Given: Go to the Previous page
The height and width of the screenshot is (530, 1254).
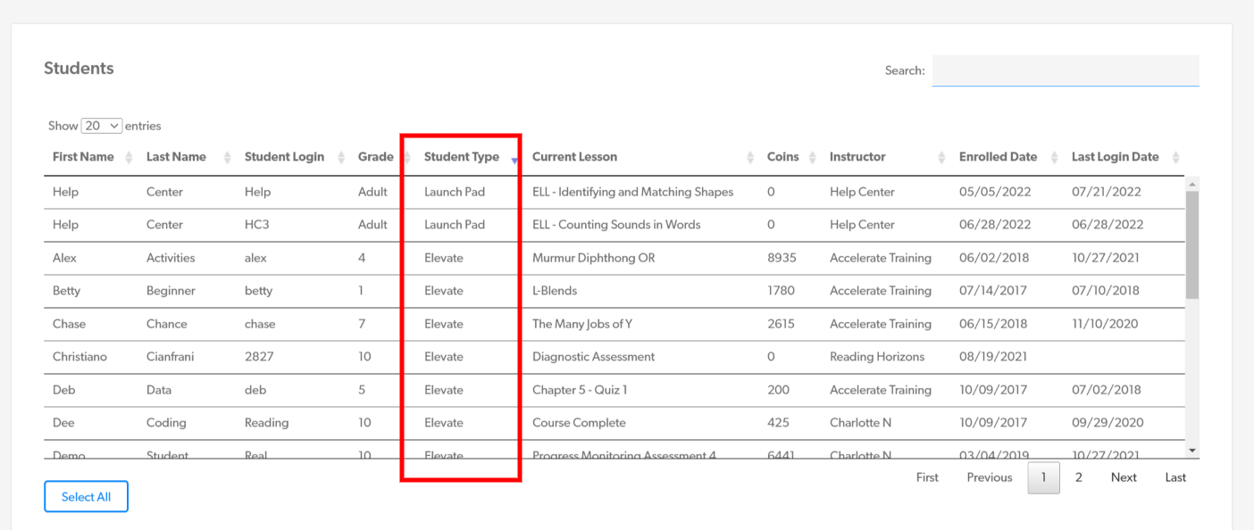Looking at the screenshot, I should point(990,477).
